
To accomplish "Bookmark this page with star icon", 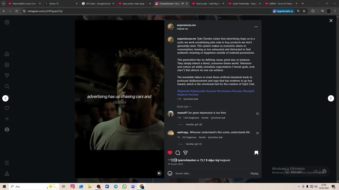I will point(304,11).
